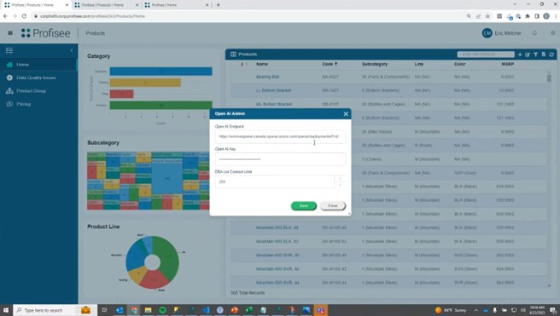
Task: Click the delete trash icon in Products toolbar
Action: click(544, 55)
